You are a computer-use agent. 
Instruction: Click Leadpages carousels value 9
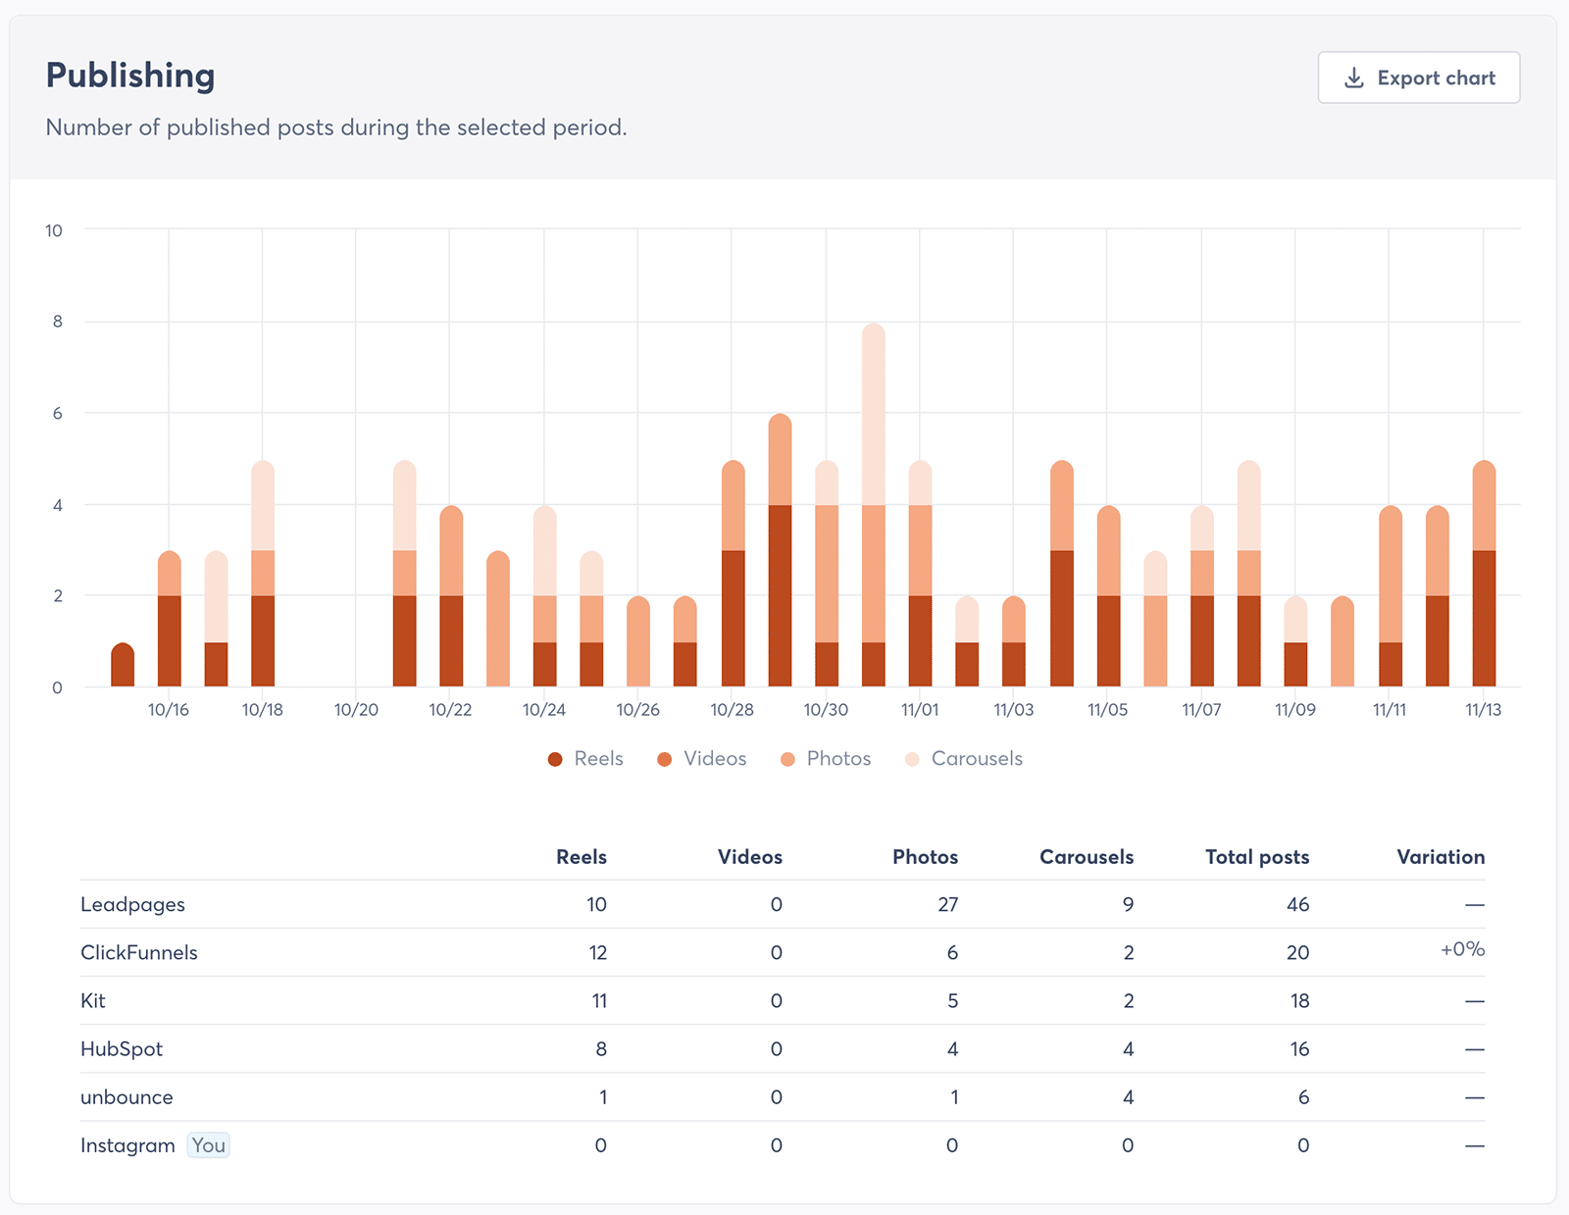pyautogui.click(x=1129, y=905)
